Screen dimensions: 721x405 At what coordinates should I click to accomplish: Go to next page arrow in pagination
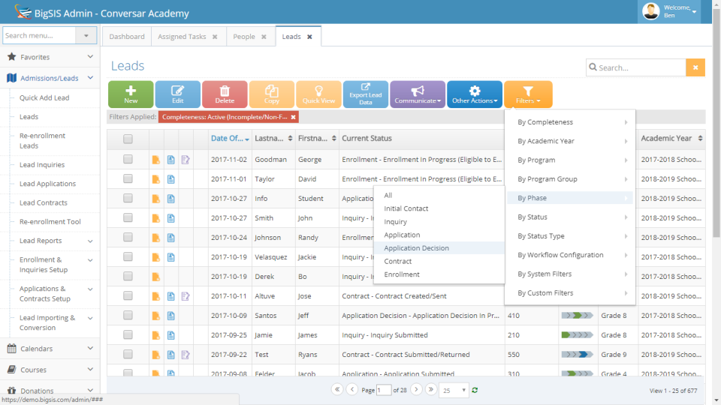coord(416,389)
